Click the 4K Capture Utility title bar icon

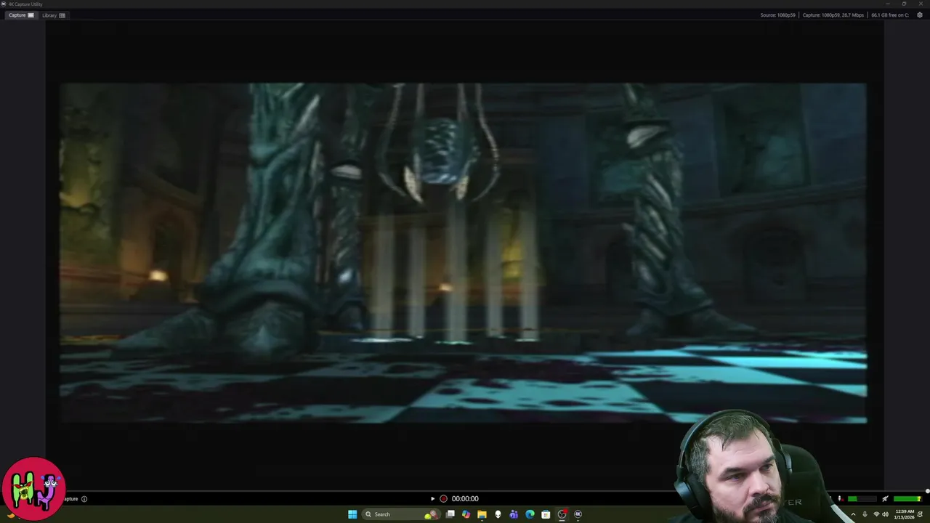(x=4, y=4)
